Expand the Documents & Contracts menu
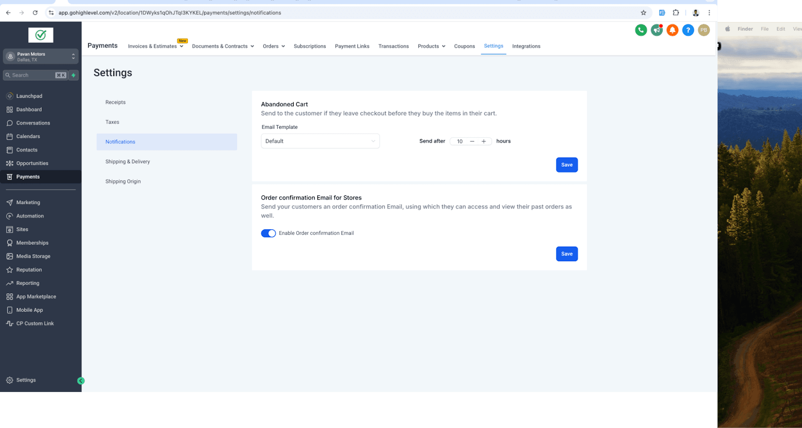The height and width of the screenshot is (428, 802). (223, 46)
